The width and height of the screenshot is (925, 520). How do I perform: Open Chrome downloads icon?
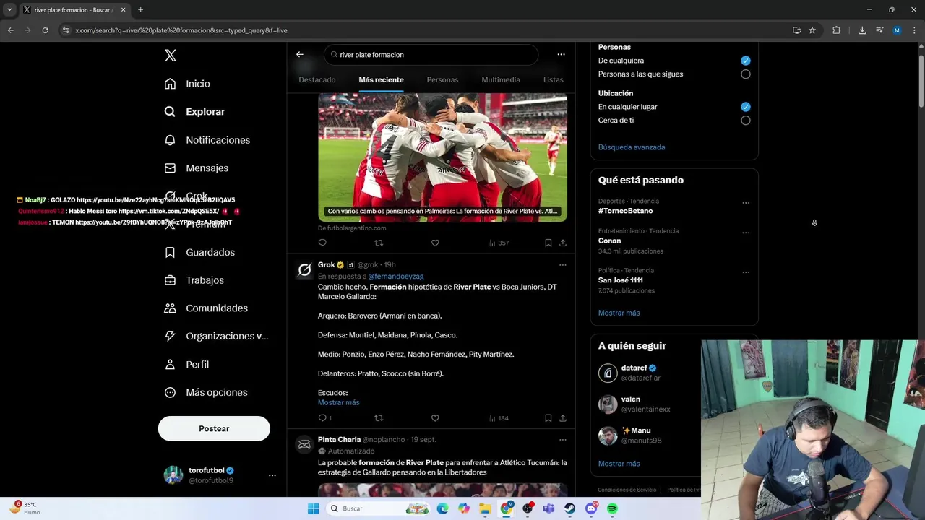coord(862,30)
